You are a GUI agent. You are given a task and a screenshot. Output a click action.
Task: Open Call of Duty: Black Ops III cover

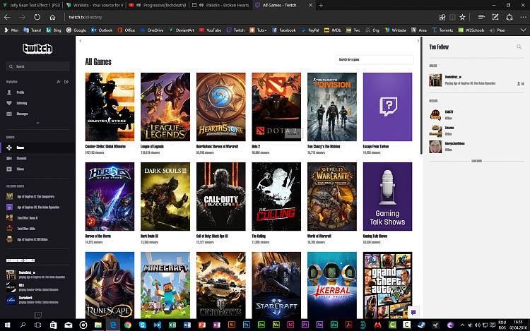[220, 197]
